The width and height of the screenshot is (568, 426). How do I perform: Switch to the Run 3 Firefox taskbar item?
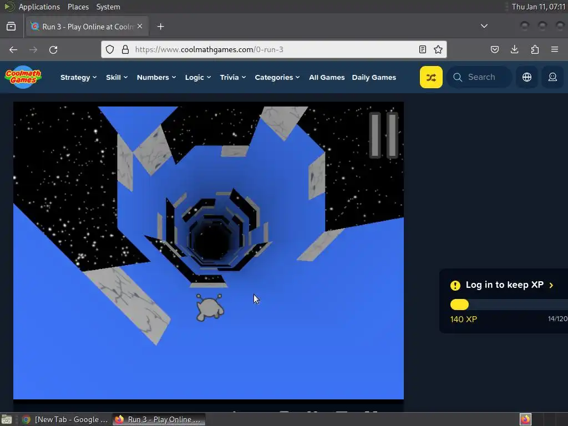(159, 419)
